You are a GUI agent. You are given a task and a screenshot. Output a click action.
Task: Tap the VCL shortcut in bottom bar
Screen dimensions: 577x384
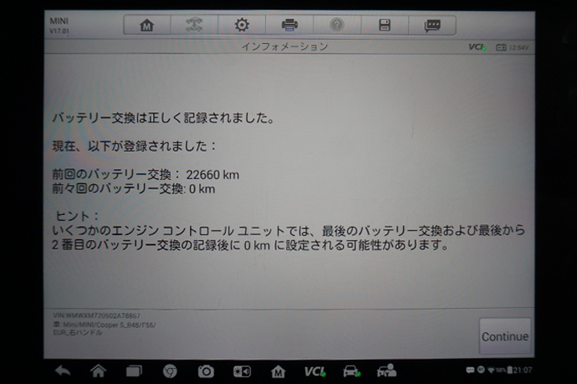pyautogui.click(x=315, y=371)
